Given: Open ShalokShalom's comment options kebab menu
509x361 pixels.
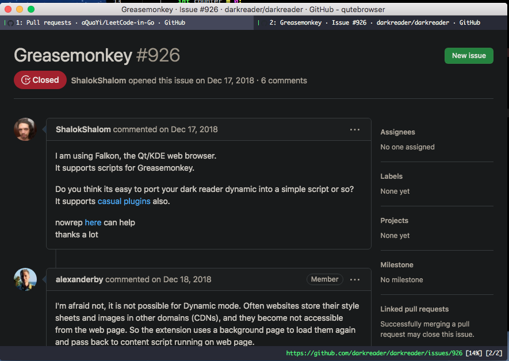Looking at the screenshot, I should pos(355,129).
